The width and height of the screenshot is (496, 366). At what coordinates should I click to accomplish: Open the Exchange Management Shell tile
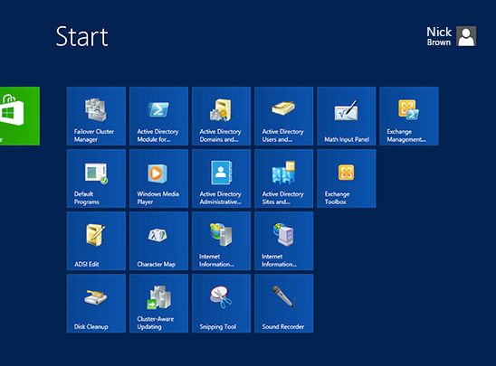coord(409,116)
